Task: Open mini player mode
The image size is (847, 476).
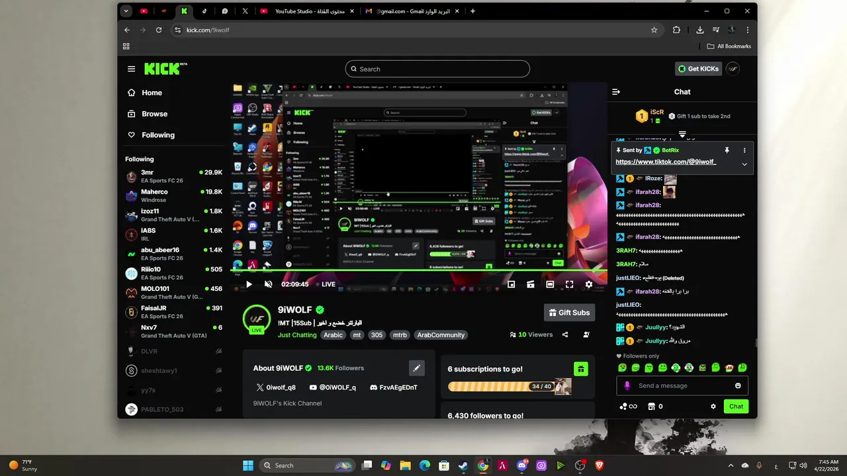Action: tap(511, 284)
